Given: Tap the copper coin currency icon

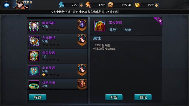Looking at the screenshot, I should [110, 5].
